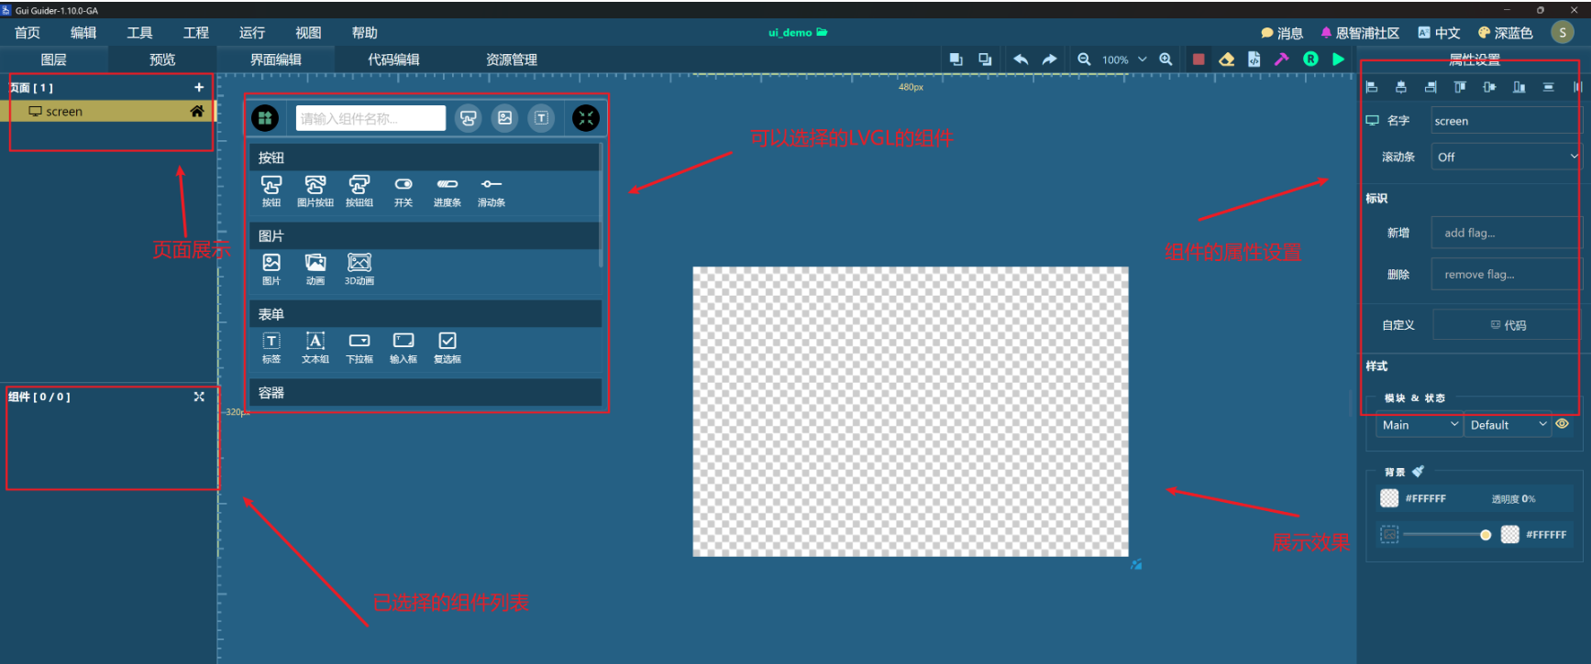Open the 工程 menu
1591x664 pixels.
[195, 33]
